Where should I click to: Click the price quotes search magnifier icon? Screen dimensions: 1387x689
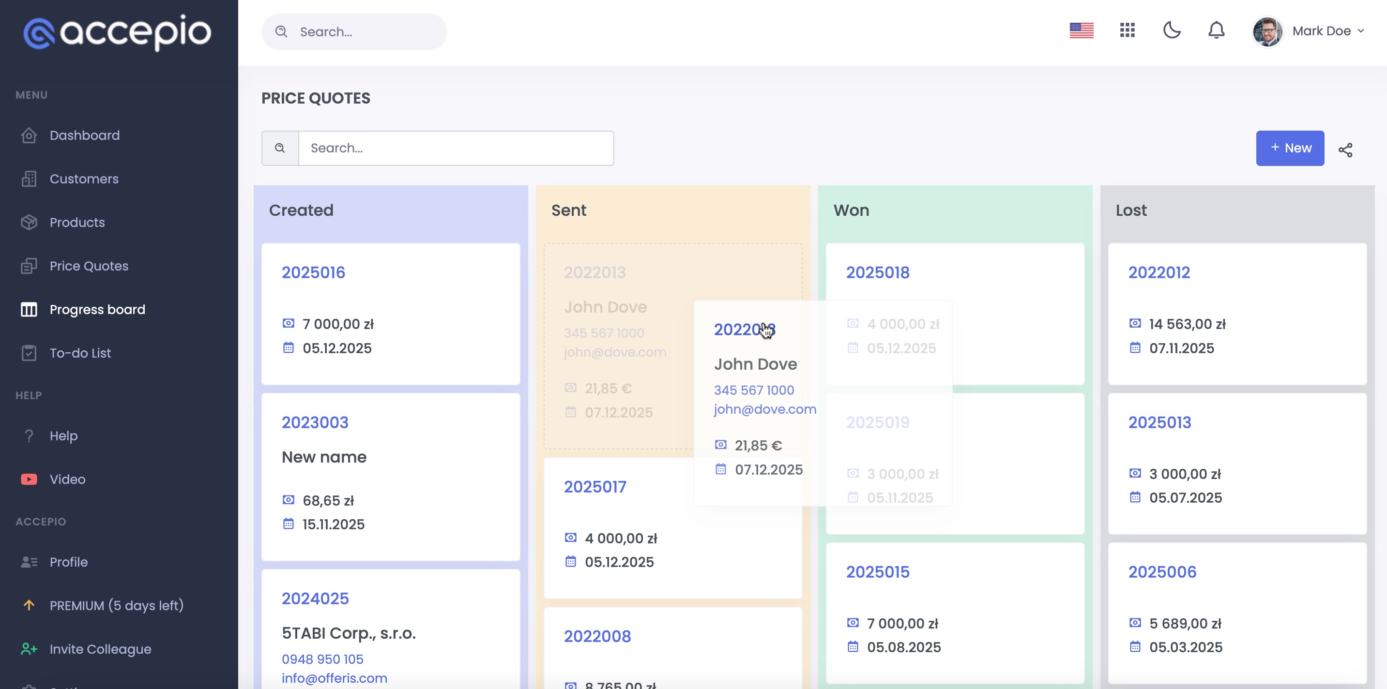[x=280, y=148]
